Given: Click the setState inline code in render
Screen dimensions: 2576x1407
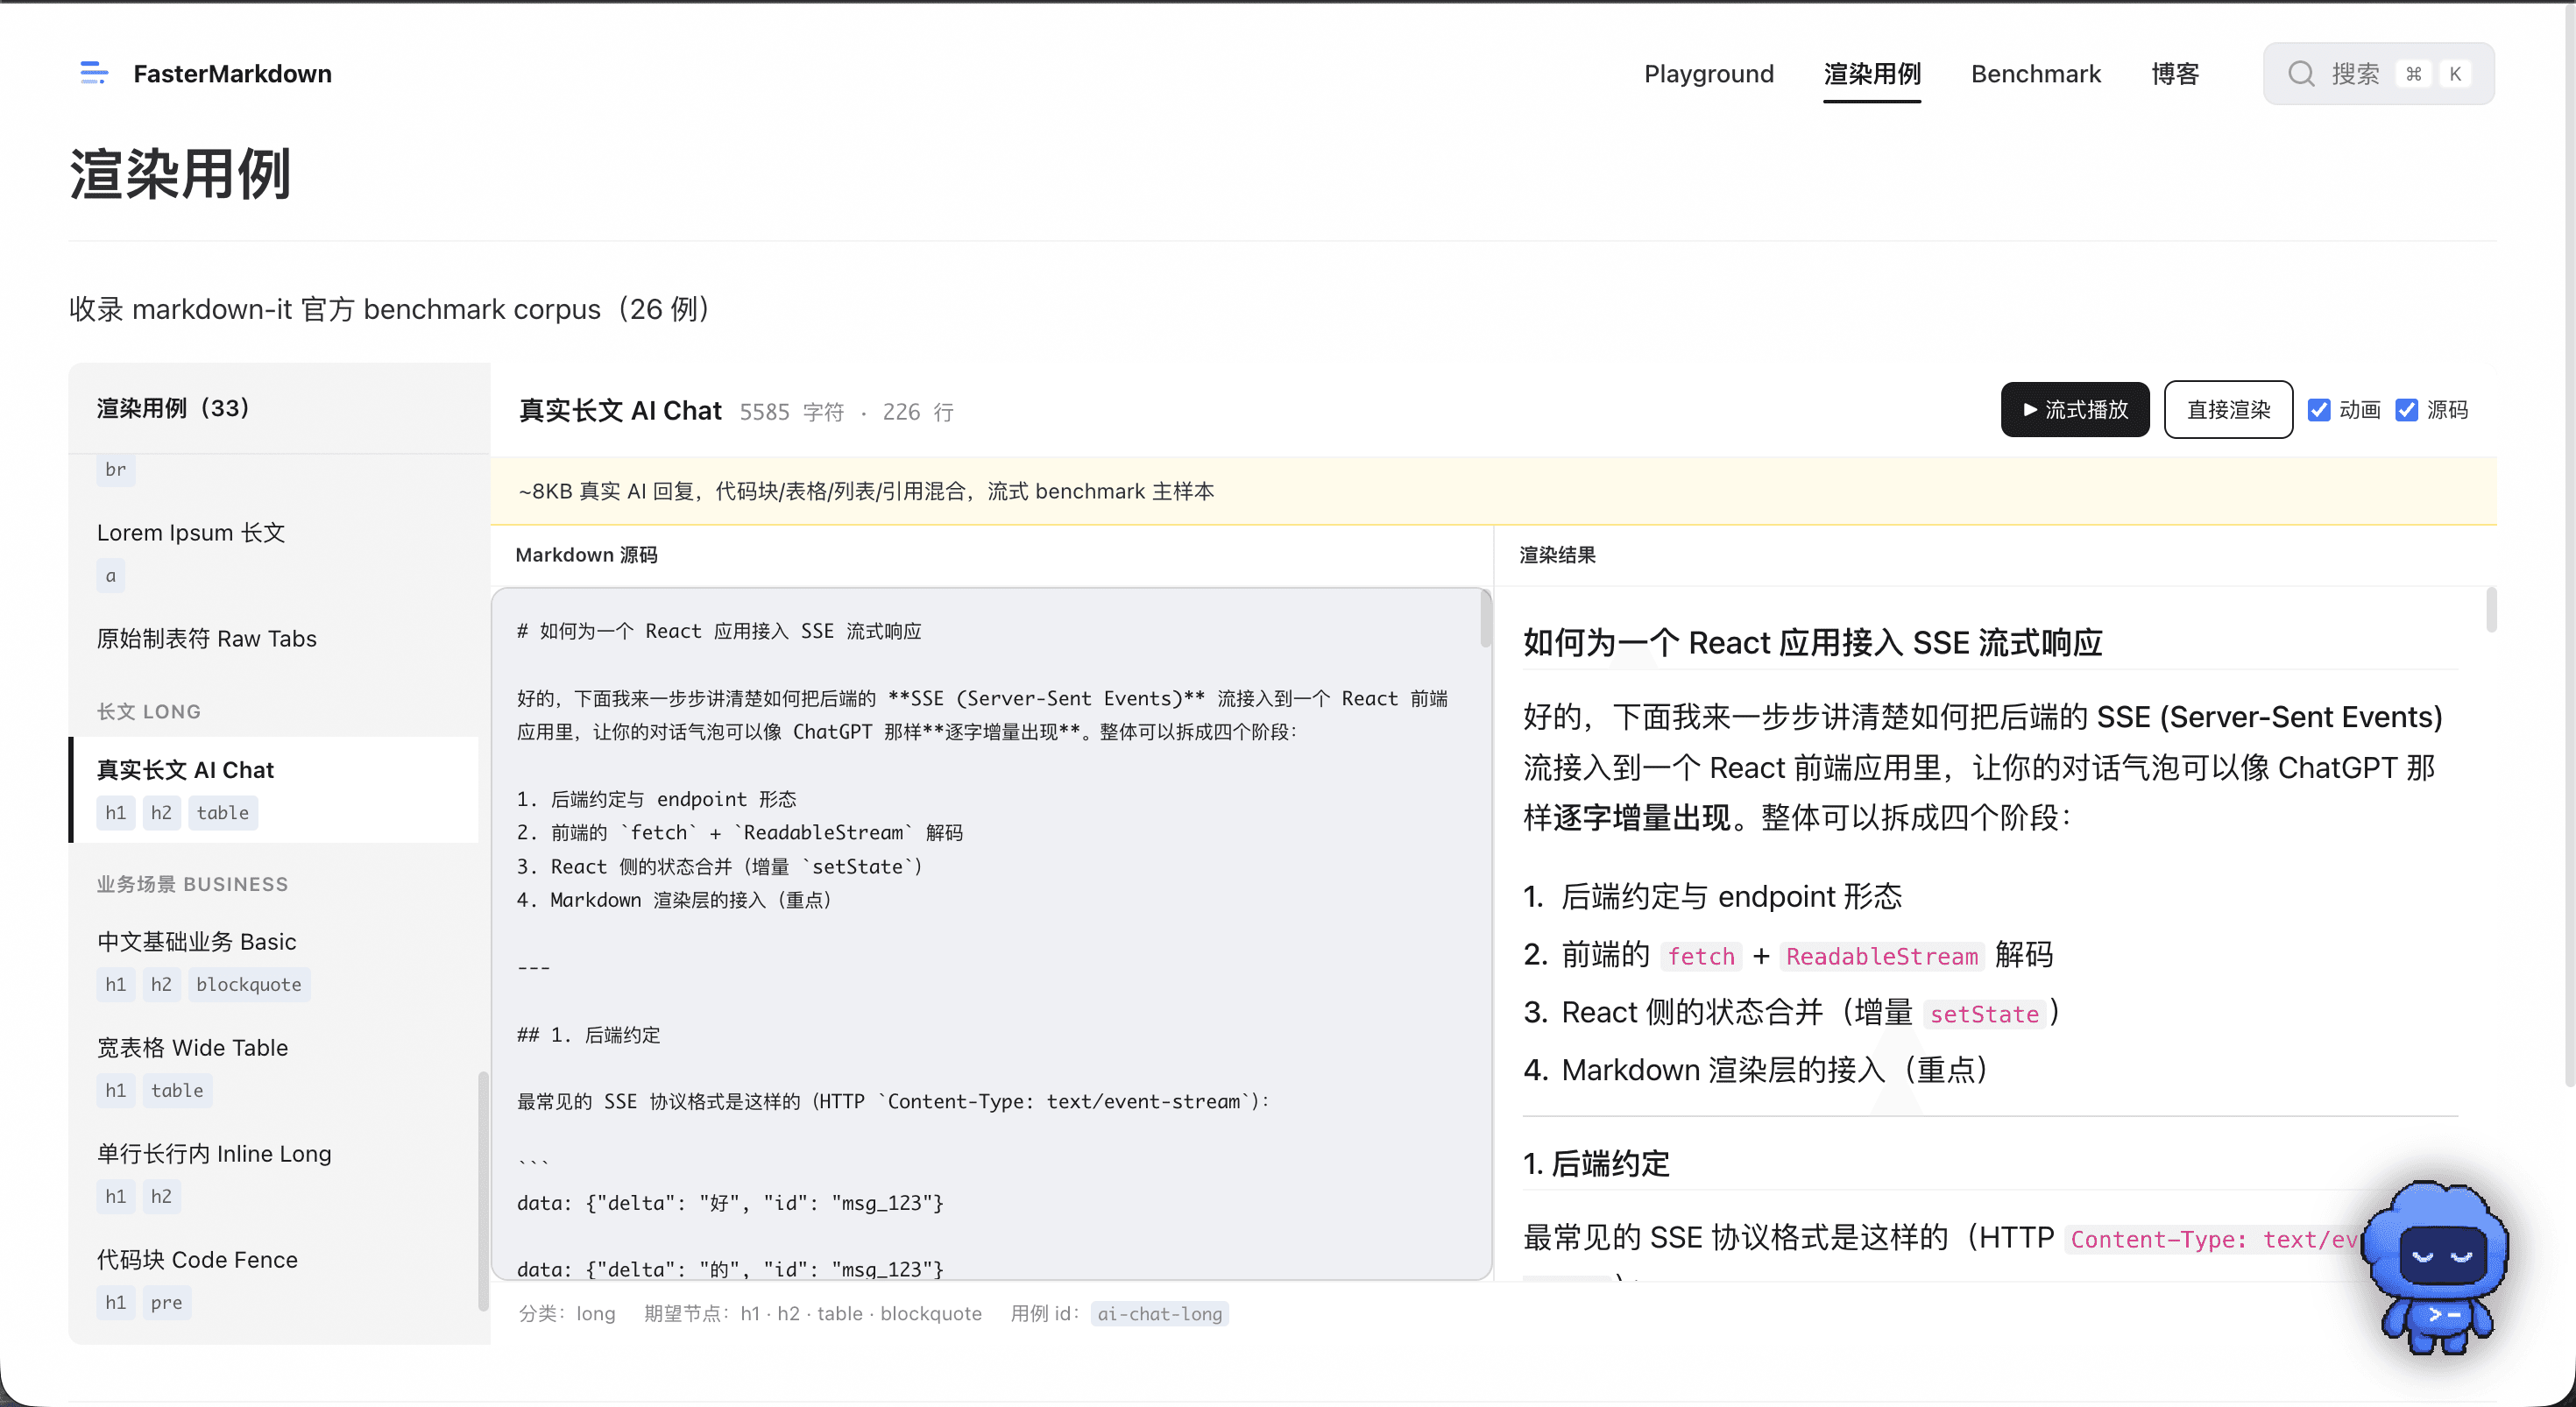Looking at the screenshot, I should (x=1984, y=1015).
